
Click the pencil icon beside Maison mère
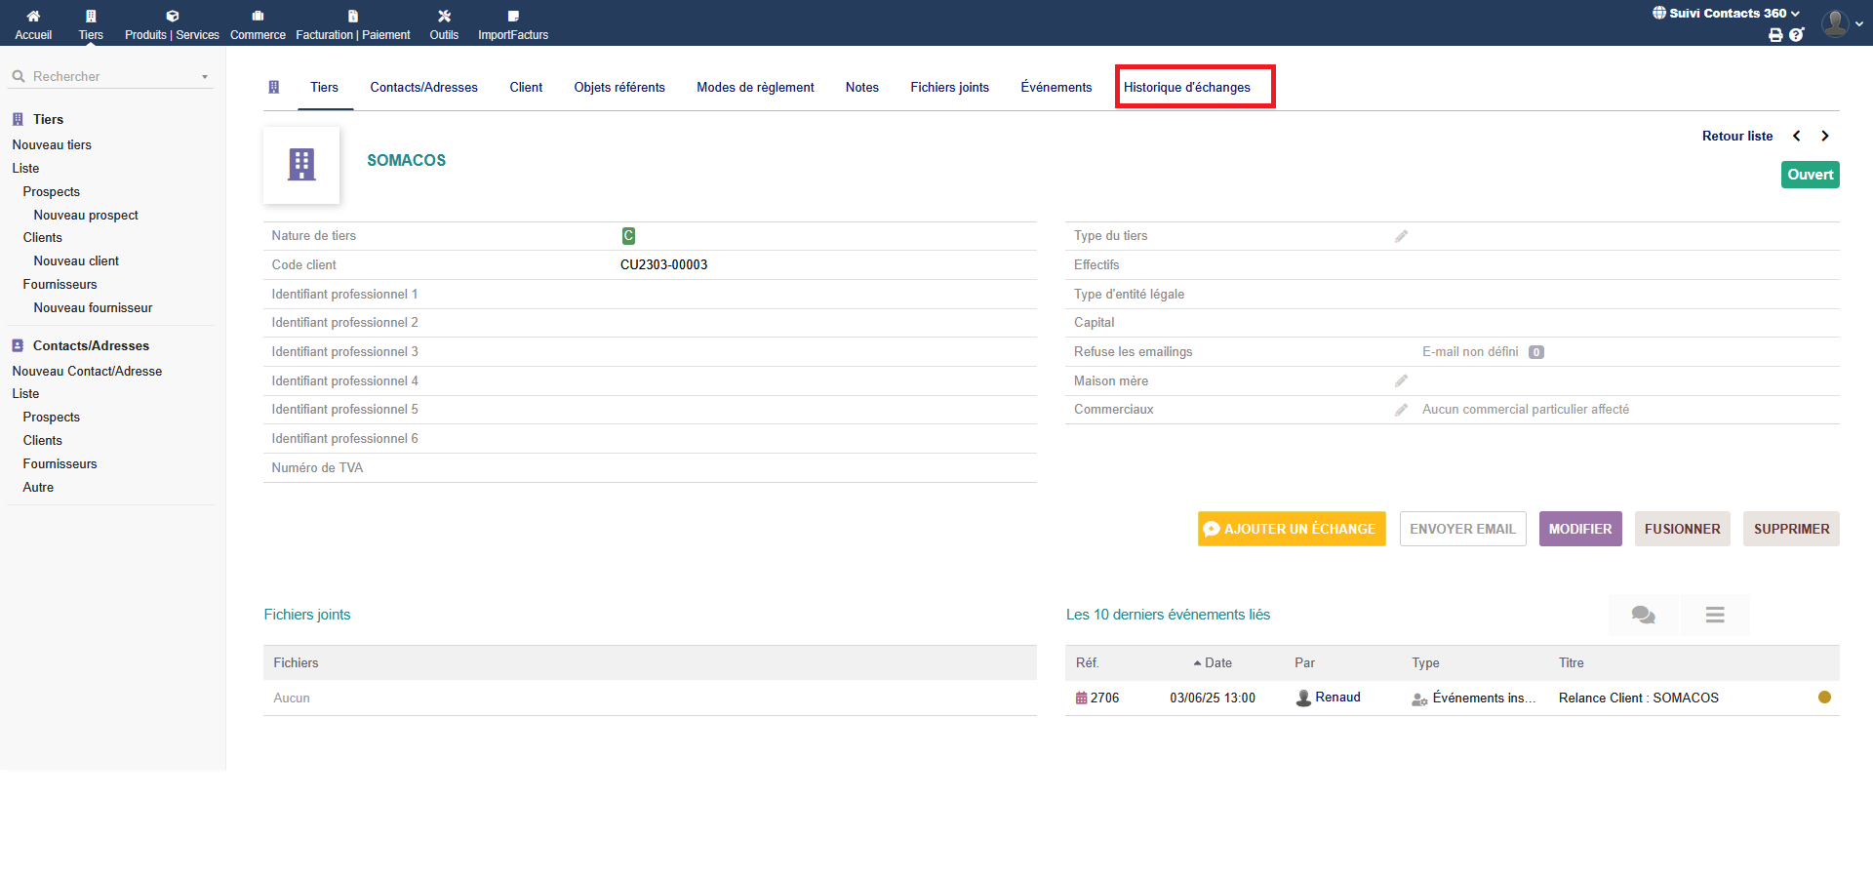[x=1401, y=381]
